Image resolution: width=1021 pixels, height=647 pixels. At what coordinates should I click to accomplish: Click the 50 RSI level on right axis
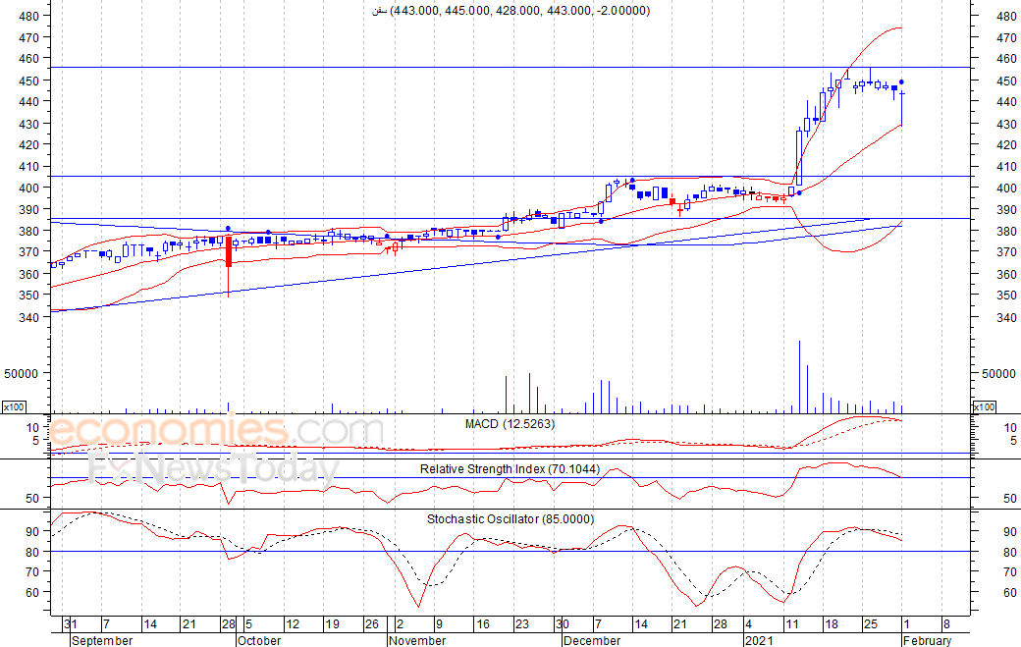[x=1010, y=499]
